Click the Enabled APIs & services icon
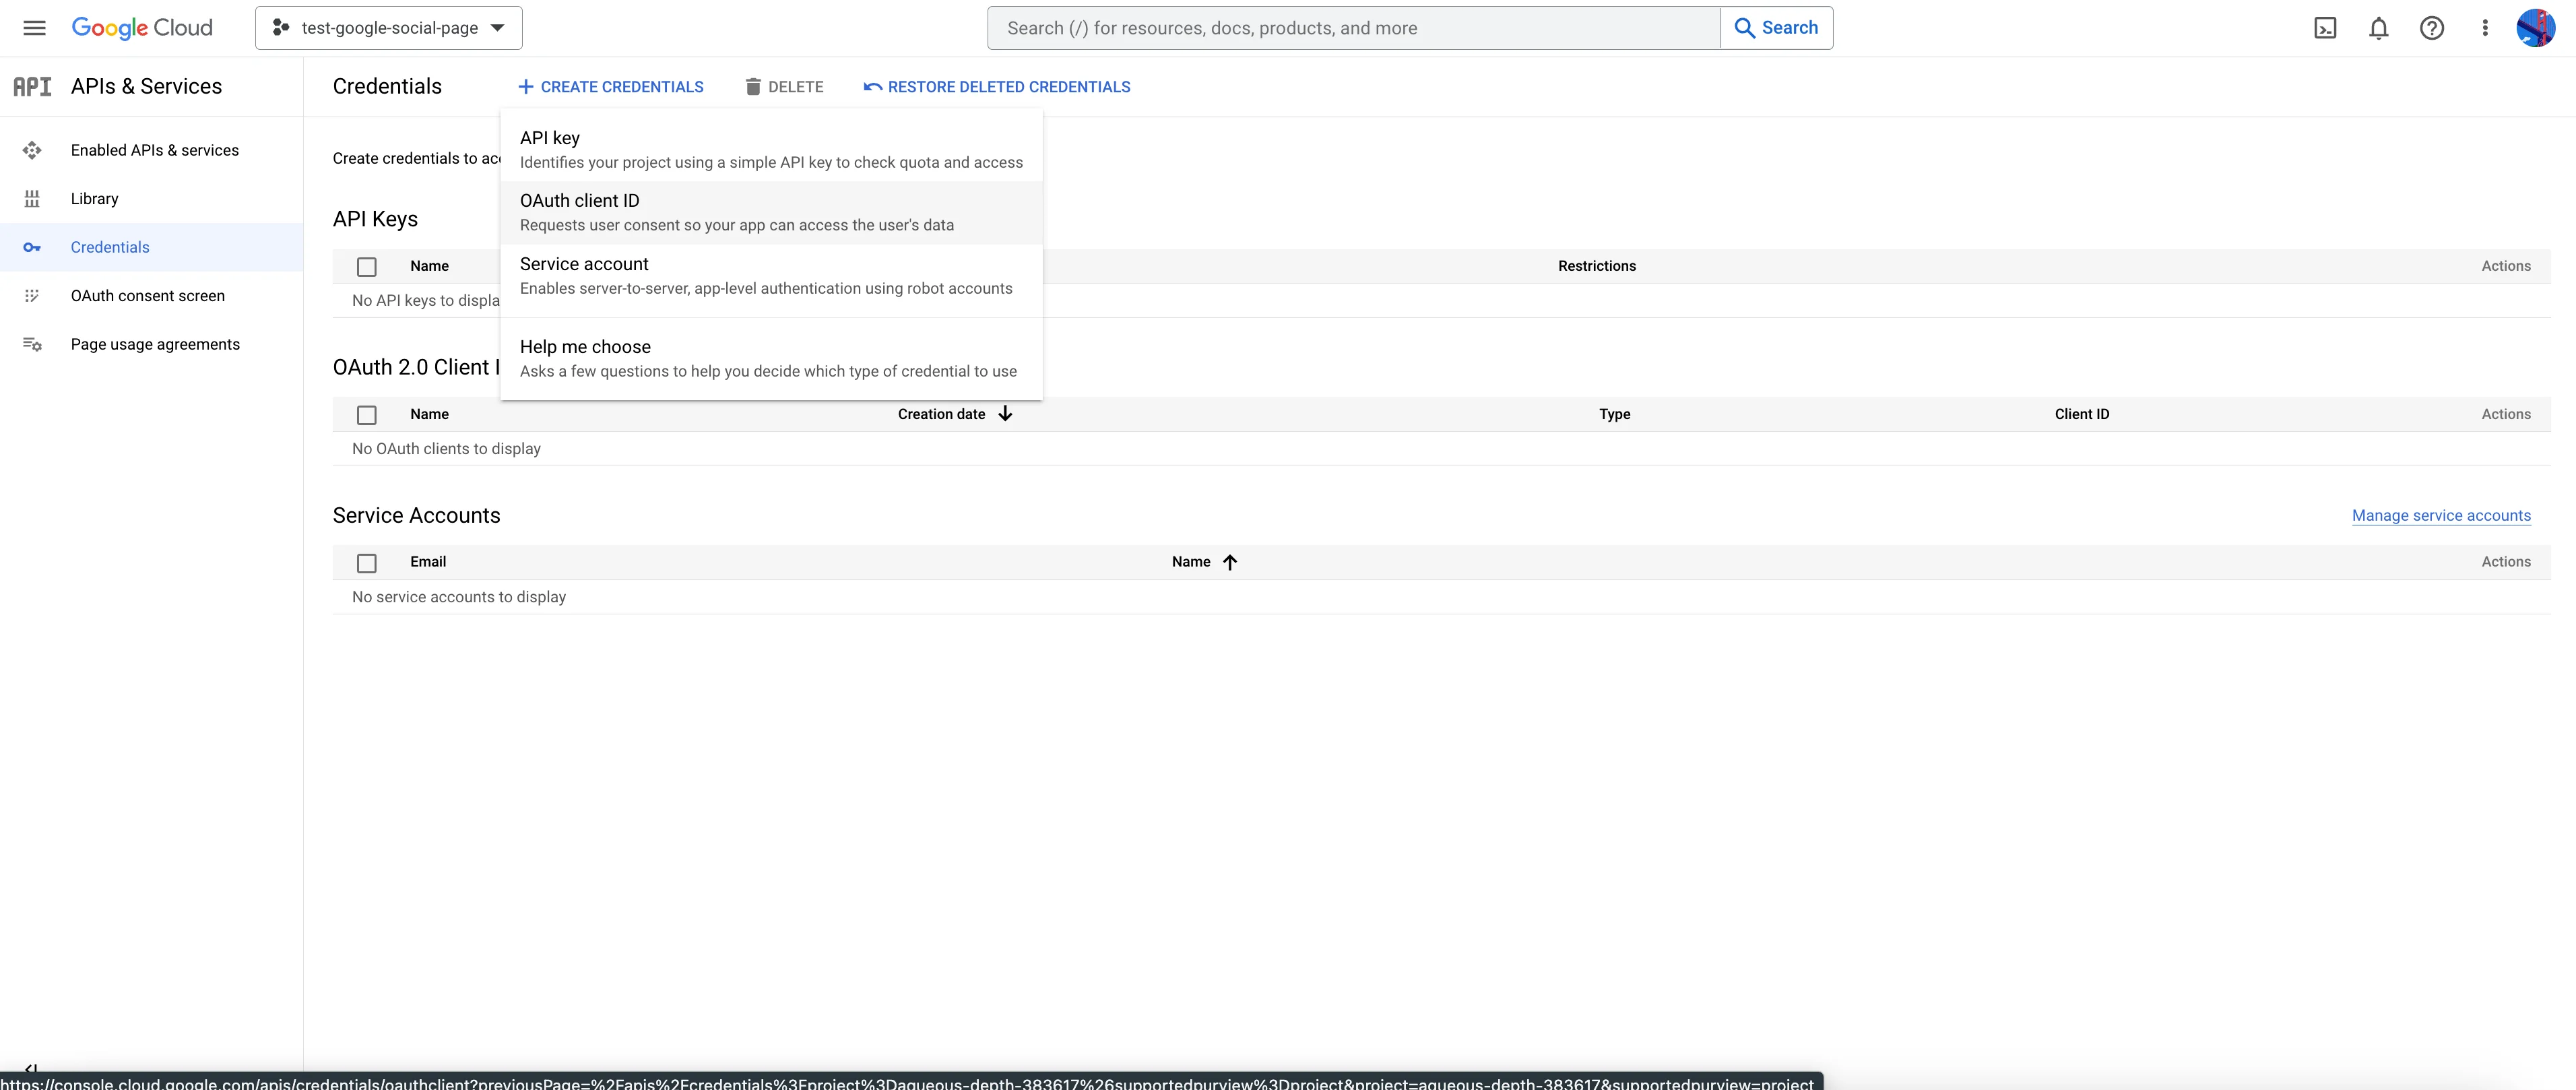The width and height of the screenshot is (2576, 1090). click(x=32, y=149)
